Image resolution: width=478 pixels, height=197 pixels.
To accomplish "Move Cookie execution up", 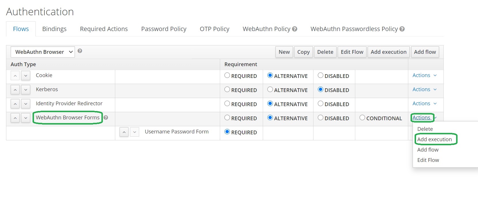I will coord(15,76).
